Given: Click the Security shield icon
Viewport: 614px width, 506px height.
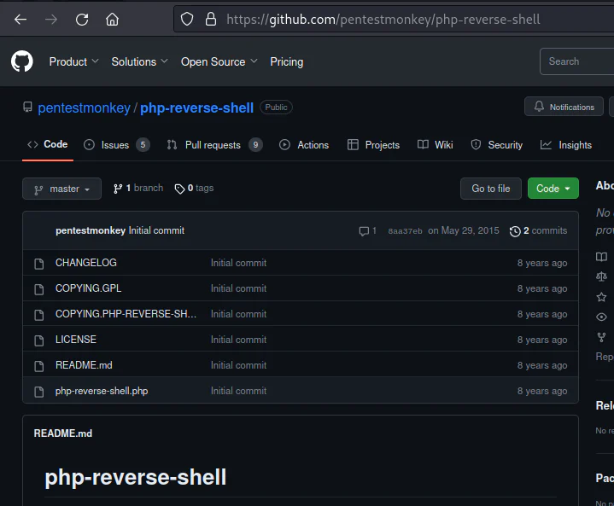Looking at the screenshot, I should coord(476,145).
